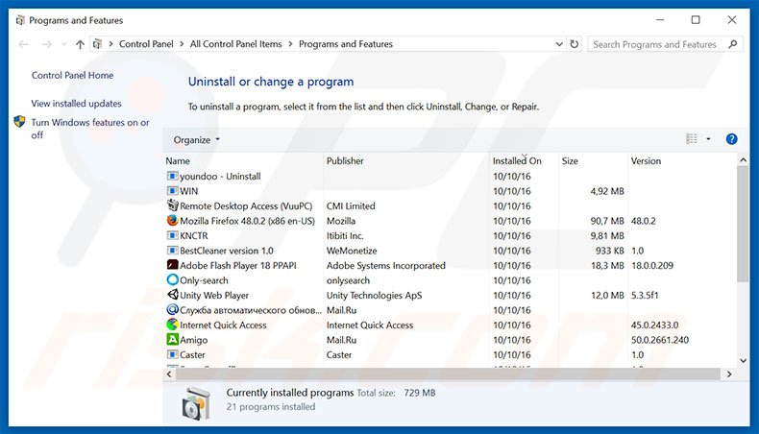
Task: Maximize the Programs and Features window
Action: point(696,20)
